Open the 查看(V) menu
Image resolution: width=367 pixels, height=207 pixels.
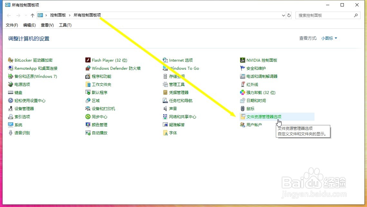[47, 25]
